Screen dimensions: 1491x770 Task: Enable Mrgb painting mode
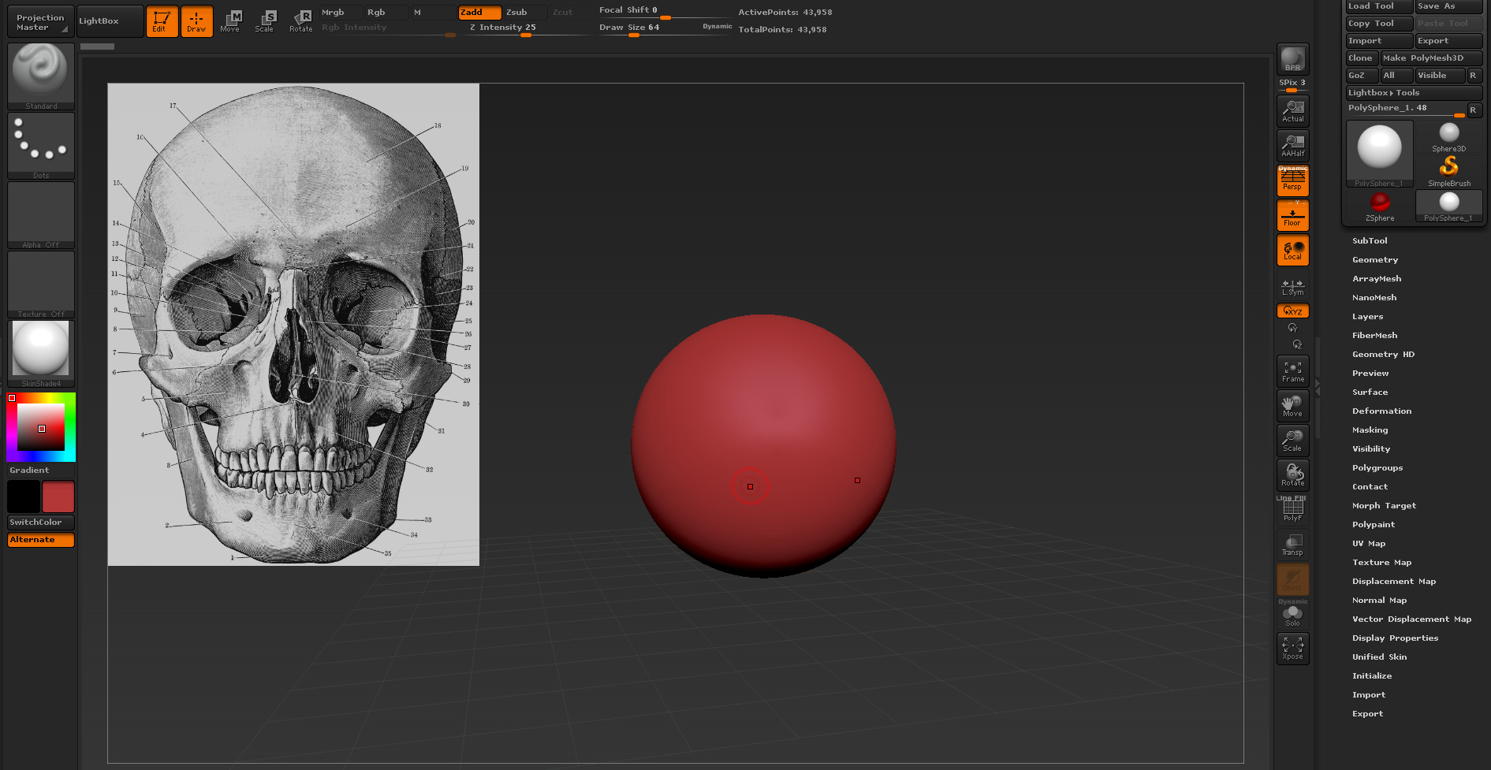click(x=341, y=13)
